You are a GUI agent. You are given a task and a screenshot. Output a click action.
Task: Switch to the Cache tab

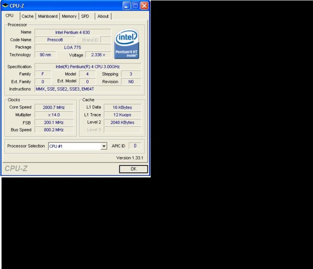27,16
